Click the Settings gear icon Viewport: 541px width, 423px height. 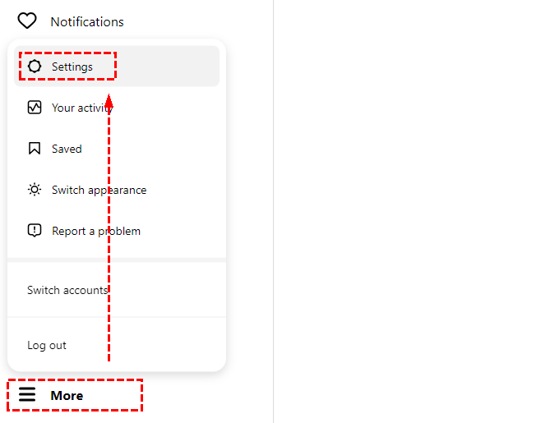[x=34, y=67]
